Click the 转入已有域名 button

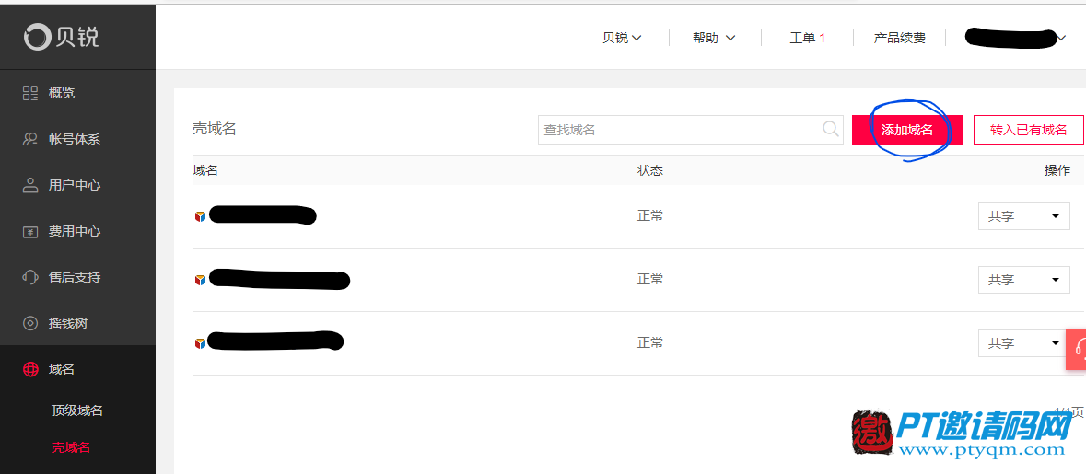[1029, 130]
